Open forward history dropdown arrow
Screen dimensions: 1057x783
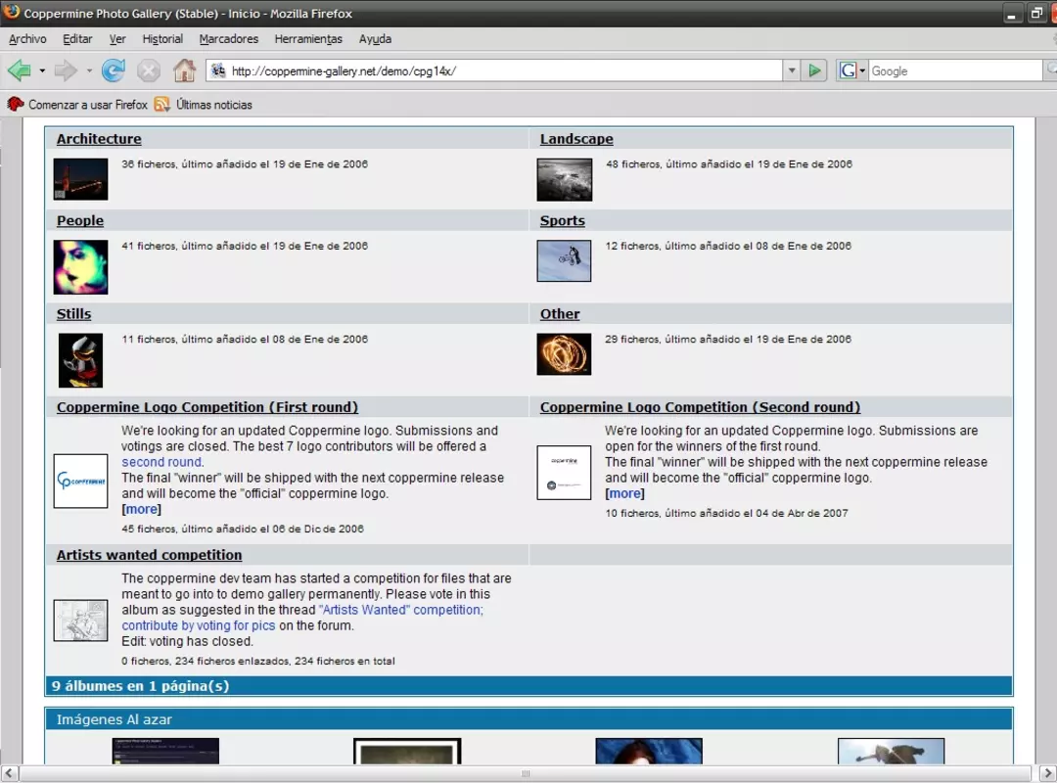tap(89, 70)
